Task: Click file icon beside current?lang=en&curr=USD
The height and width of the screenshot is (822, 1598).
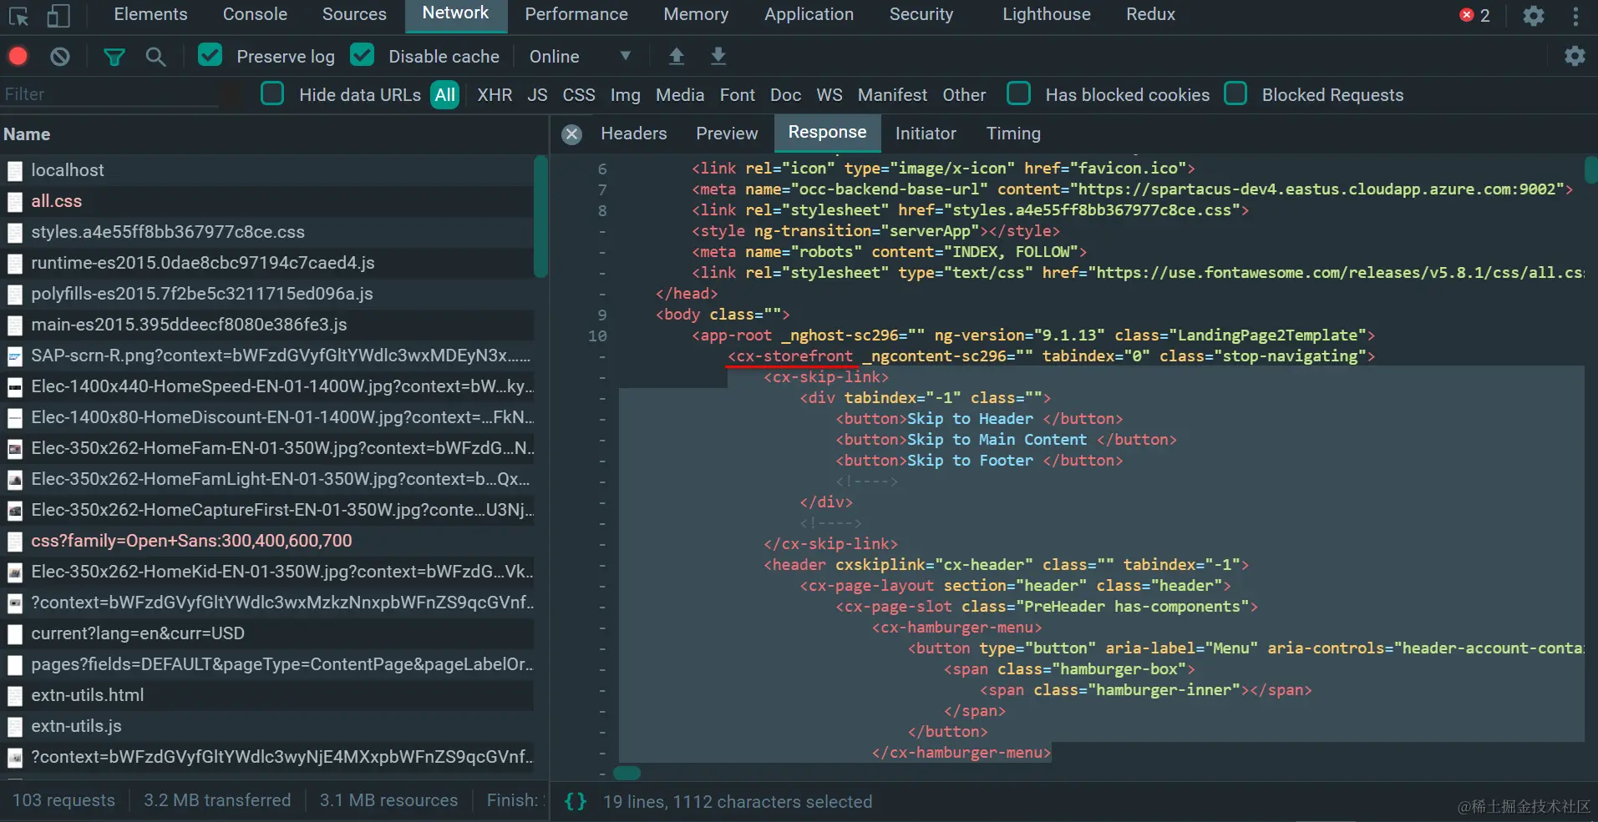Action: 15,634
